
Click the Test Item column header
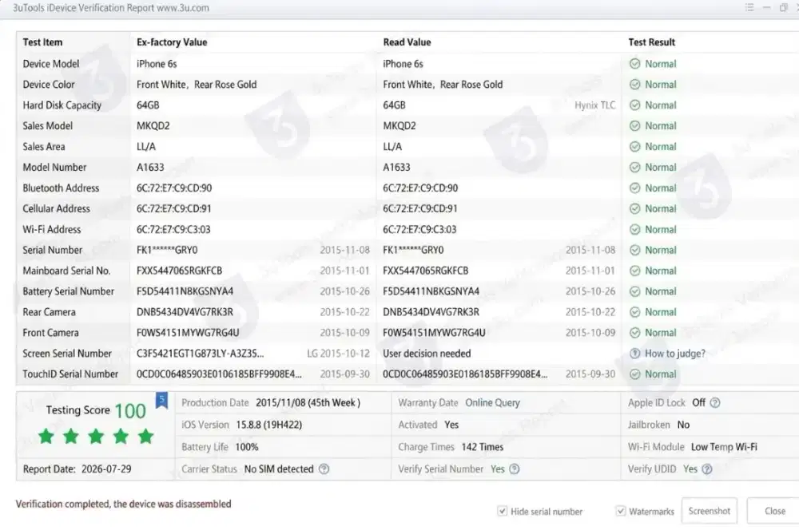tap(42, 42)
